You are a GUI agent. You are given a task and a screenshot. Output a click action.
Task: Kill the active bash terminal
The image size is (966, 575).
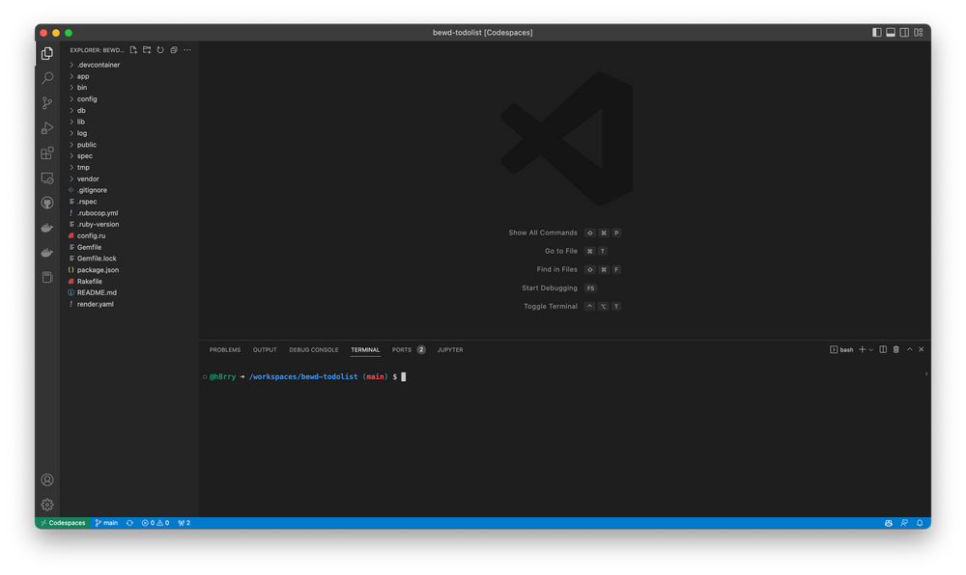[x=896, y=349]
